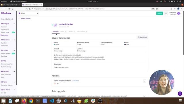Click Learn more about ingress controller
Image resolution: width=184 pixels, height=104 pixels.
click(x=75, y=81)
